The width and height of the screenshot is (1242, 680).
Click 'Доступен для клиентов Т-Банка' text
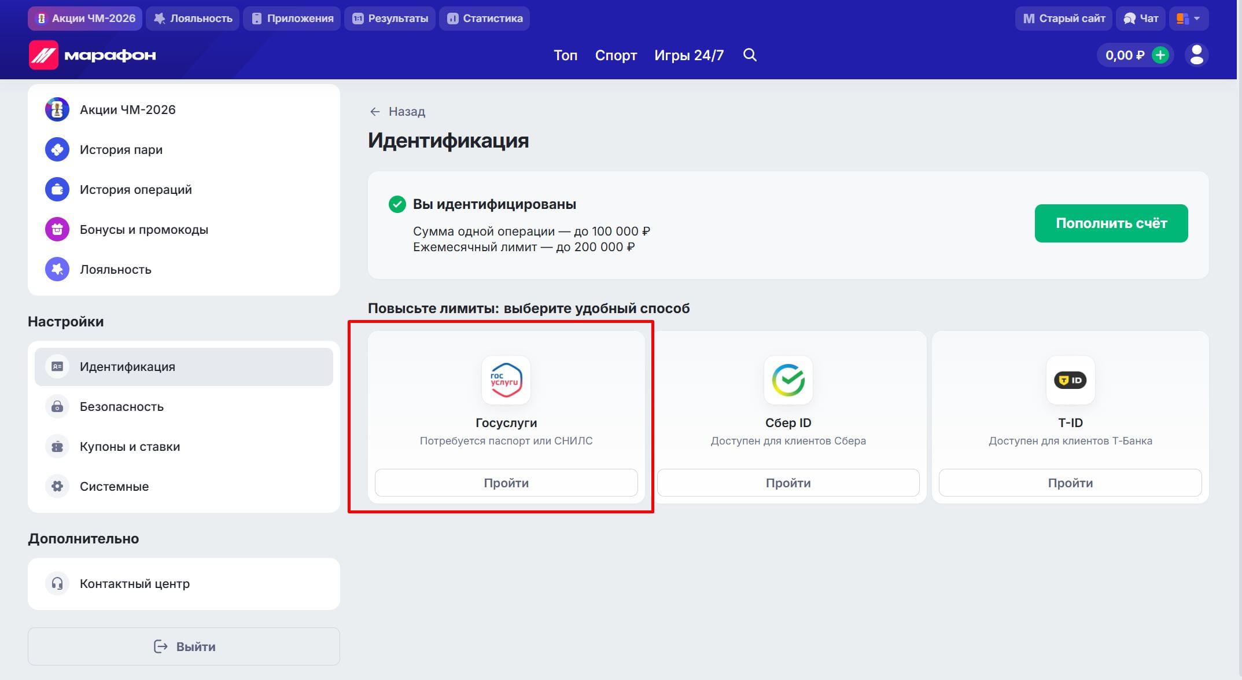point(1070,441)
